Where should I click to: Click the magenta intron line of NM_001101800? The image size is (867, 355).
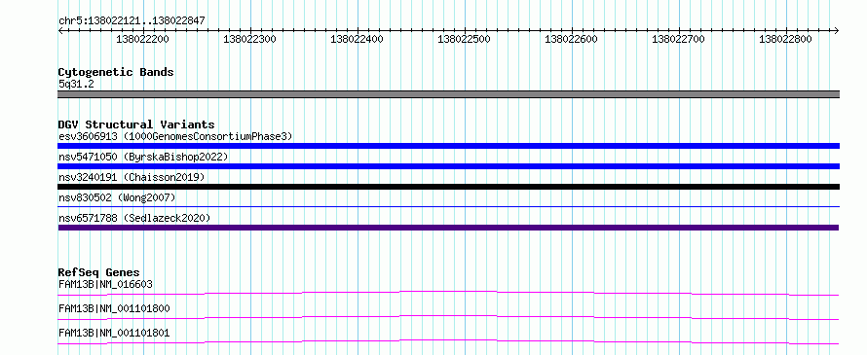(x=448, y=317)
